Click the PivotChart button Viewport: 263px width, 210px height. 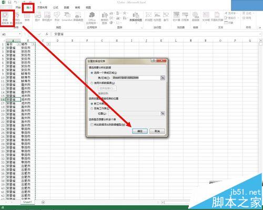(x=136, y=17)
